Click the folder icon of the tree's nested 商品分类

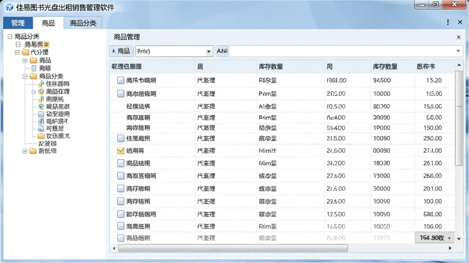coord(33,76)
